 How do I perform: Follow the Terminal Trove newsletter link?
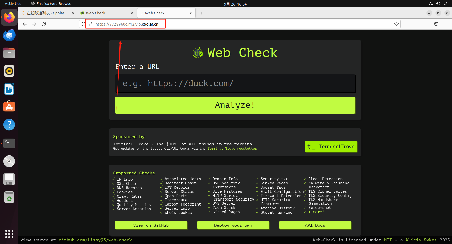click(x=232, y=149)
